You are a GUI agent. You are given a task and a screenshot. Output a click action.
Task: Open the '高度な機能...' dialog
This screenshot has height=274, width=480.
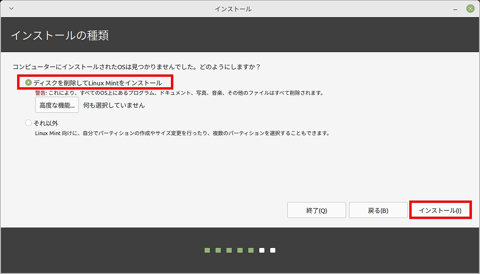point(57,105)
